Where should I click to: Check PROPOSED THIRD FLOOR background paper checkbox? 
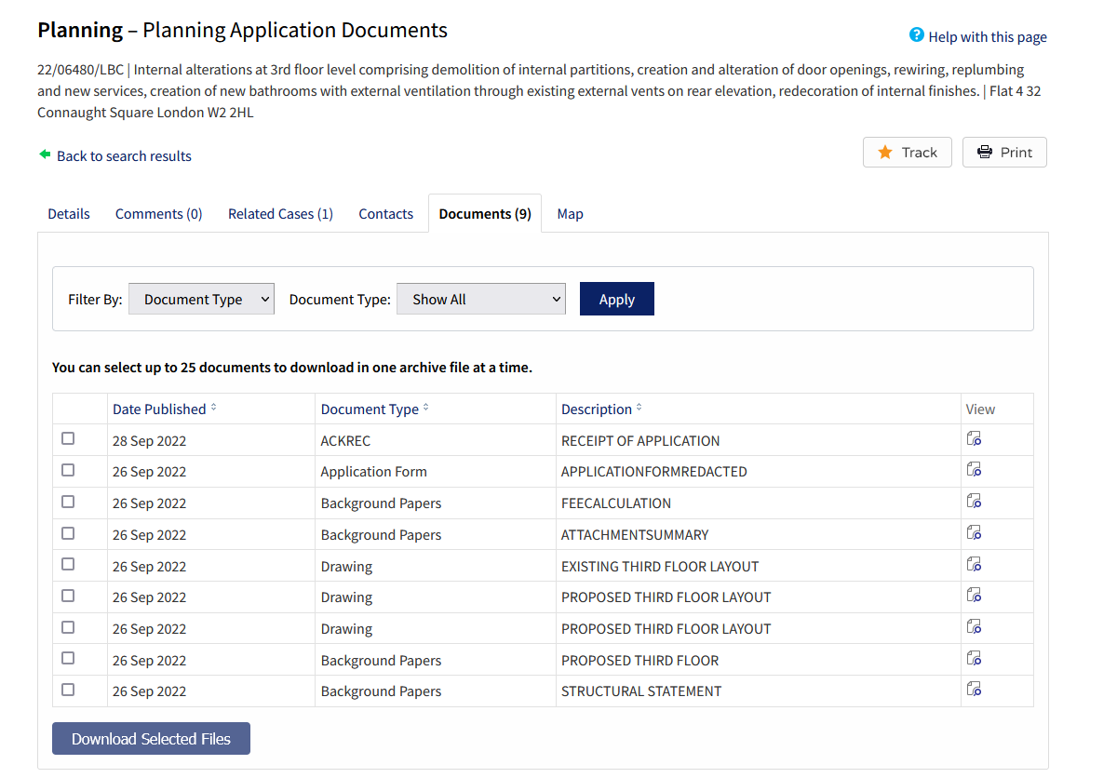coord(68,659)
